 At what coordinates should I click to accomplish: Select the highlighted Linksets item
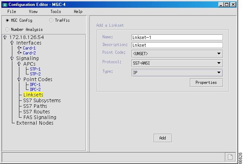click(x=33, y=95)
